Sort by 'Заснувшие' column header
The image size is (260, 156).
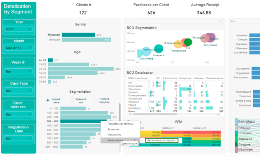pyautogui.click(x=185, y=78)
